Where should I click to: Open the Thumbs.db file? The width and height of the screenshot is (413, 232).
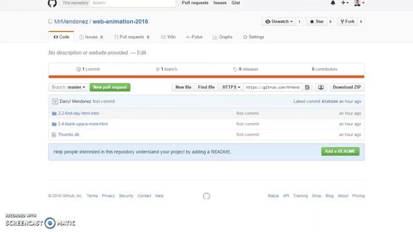68,135
